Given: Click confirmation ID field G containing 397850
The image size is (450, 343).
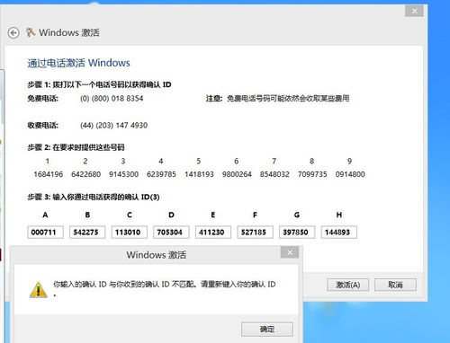Looking at the screenshot, I should coord(297,232).
